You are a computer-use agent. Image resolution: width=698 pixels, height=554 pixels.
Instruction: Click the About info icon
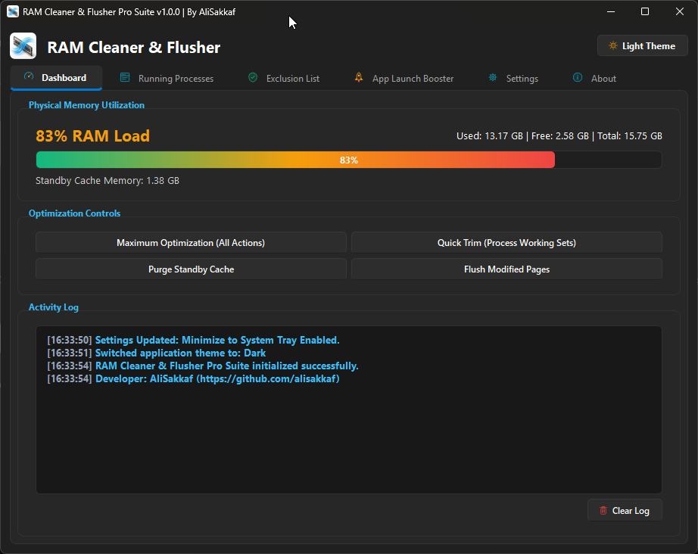(578, 77)
